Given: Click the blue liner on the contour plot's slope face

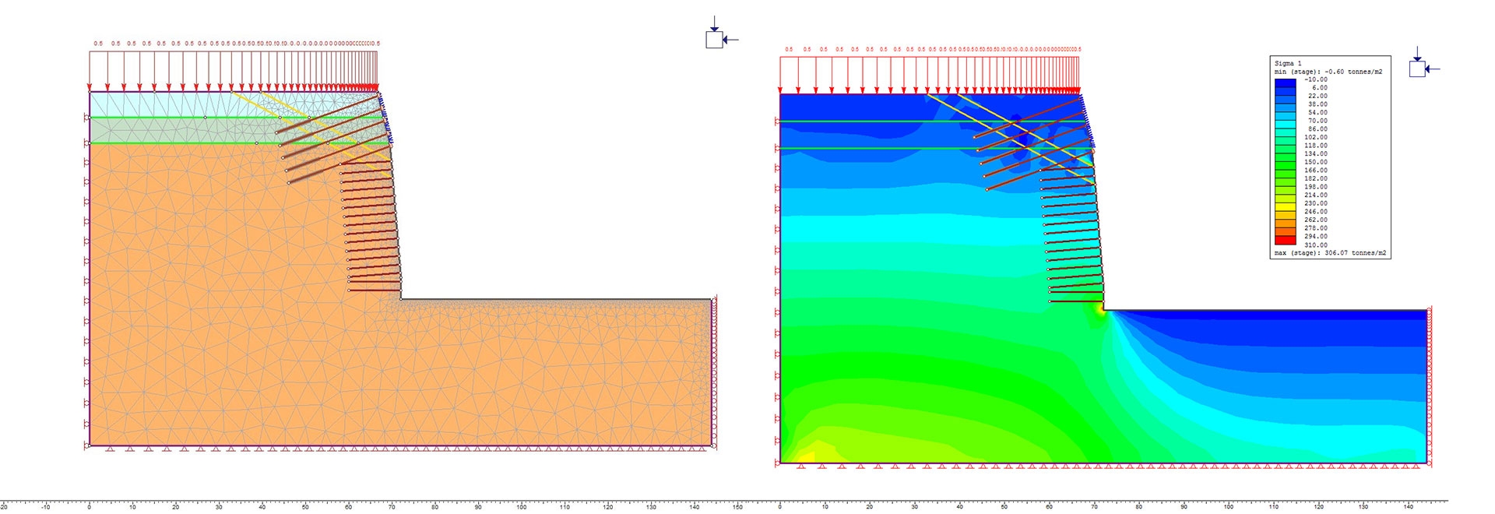Looking at the screenshot, I should click(x=1089, y=126).
